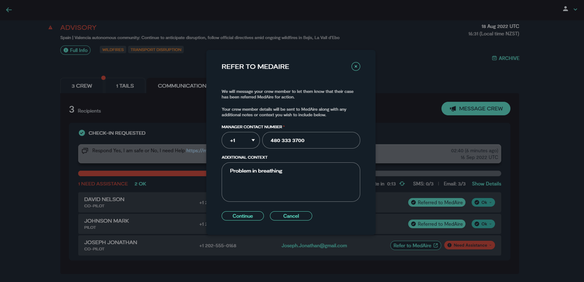Screen dimensions: 584x282
Task: Click the manager contact number field
Action: (311, 141)
